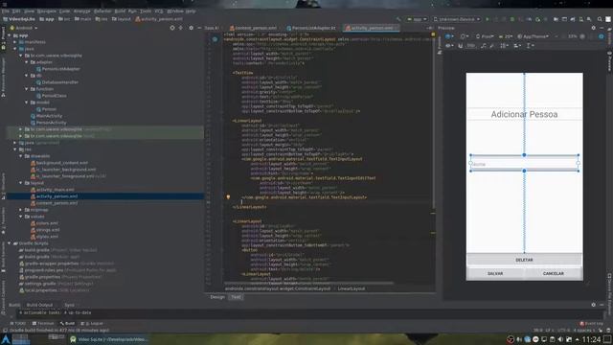Click the Video SqLite taskbar window entry
613x345 pixels.
pos(109,339)
